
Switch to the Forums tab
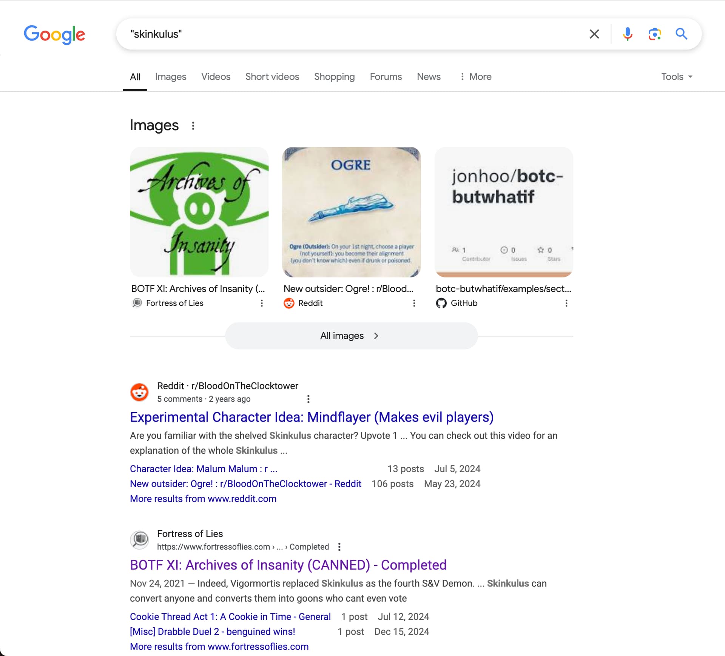tap(386, 77)
